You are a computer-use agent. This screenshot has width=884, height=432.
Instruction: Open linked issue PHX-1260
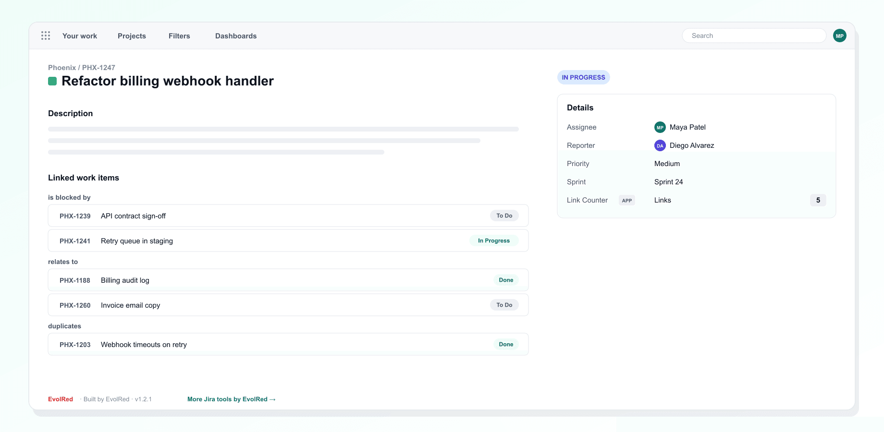click(x=75, y=305)
